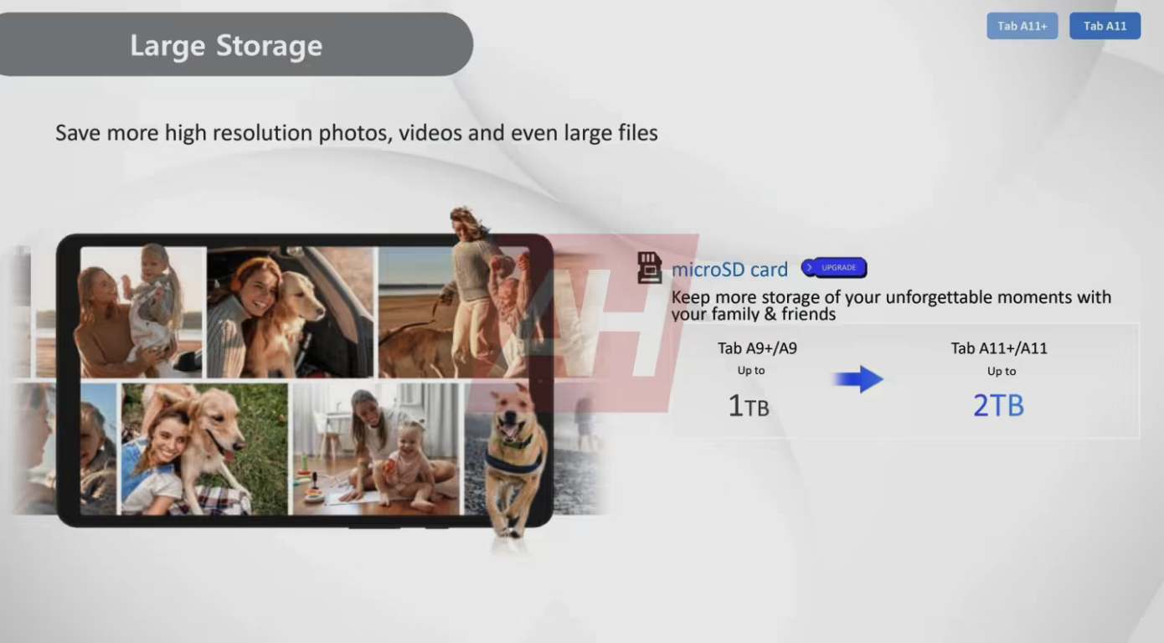Click the 'Save more high resolution photos' tagline
The width and height of the screenshot is (1164, 643).
[357, 133]
